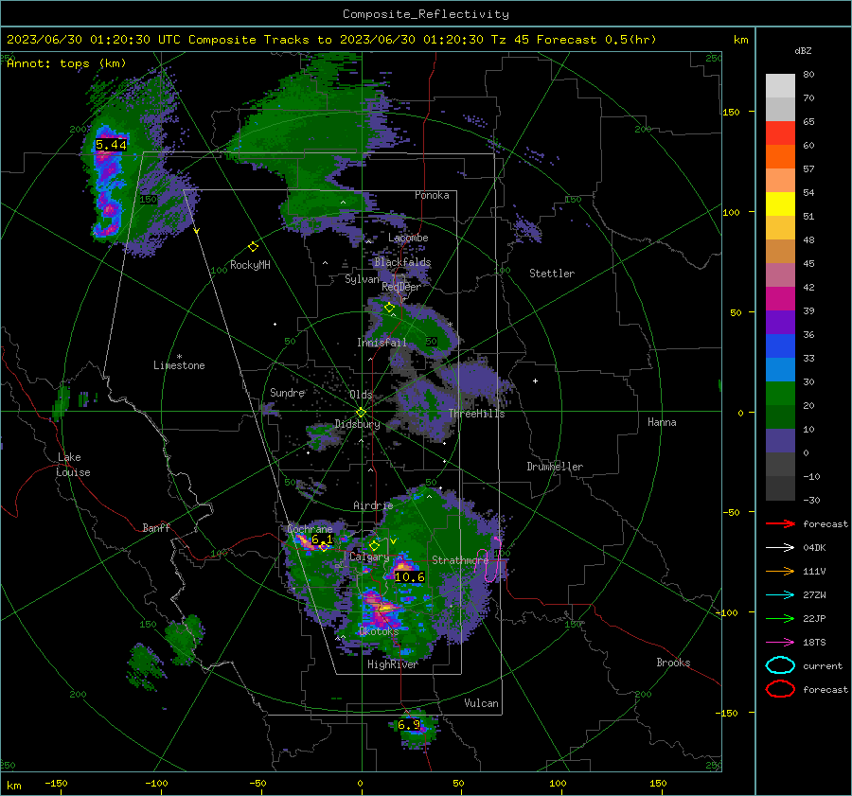852x796 pixels.
Task: Click the yellow diamond marker near RedDeer
Action: 389,308
